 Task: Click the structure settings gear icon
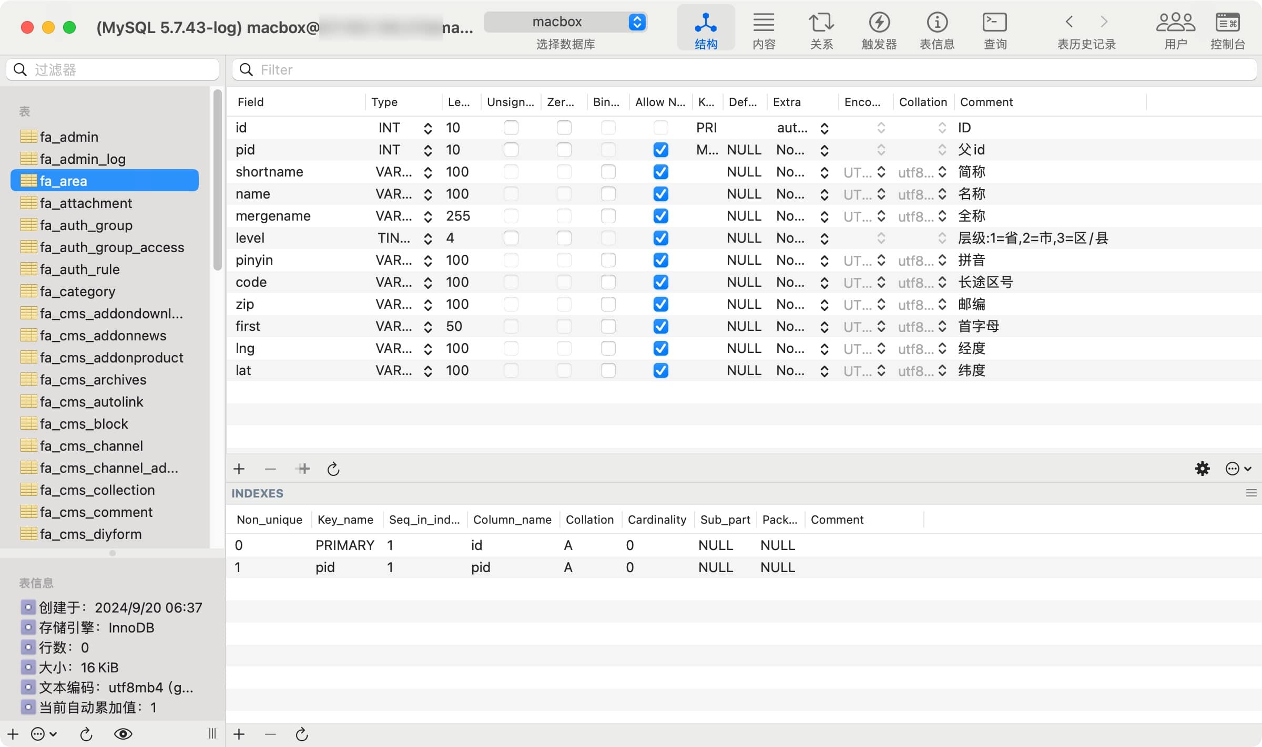(x=1202, y=468)
